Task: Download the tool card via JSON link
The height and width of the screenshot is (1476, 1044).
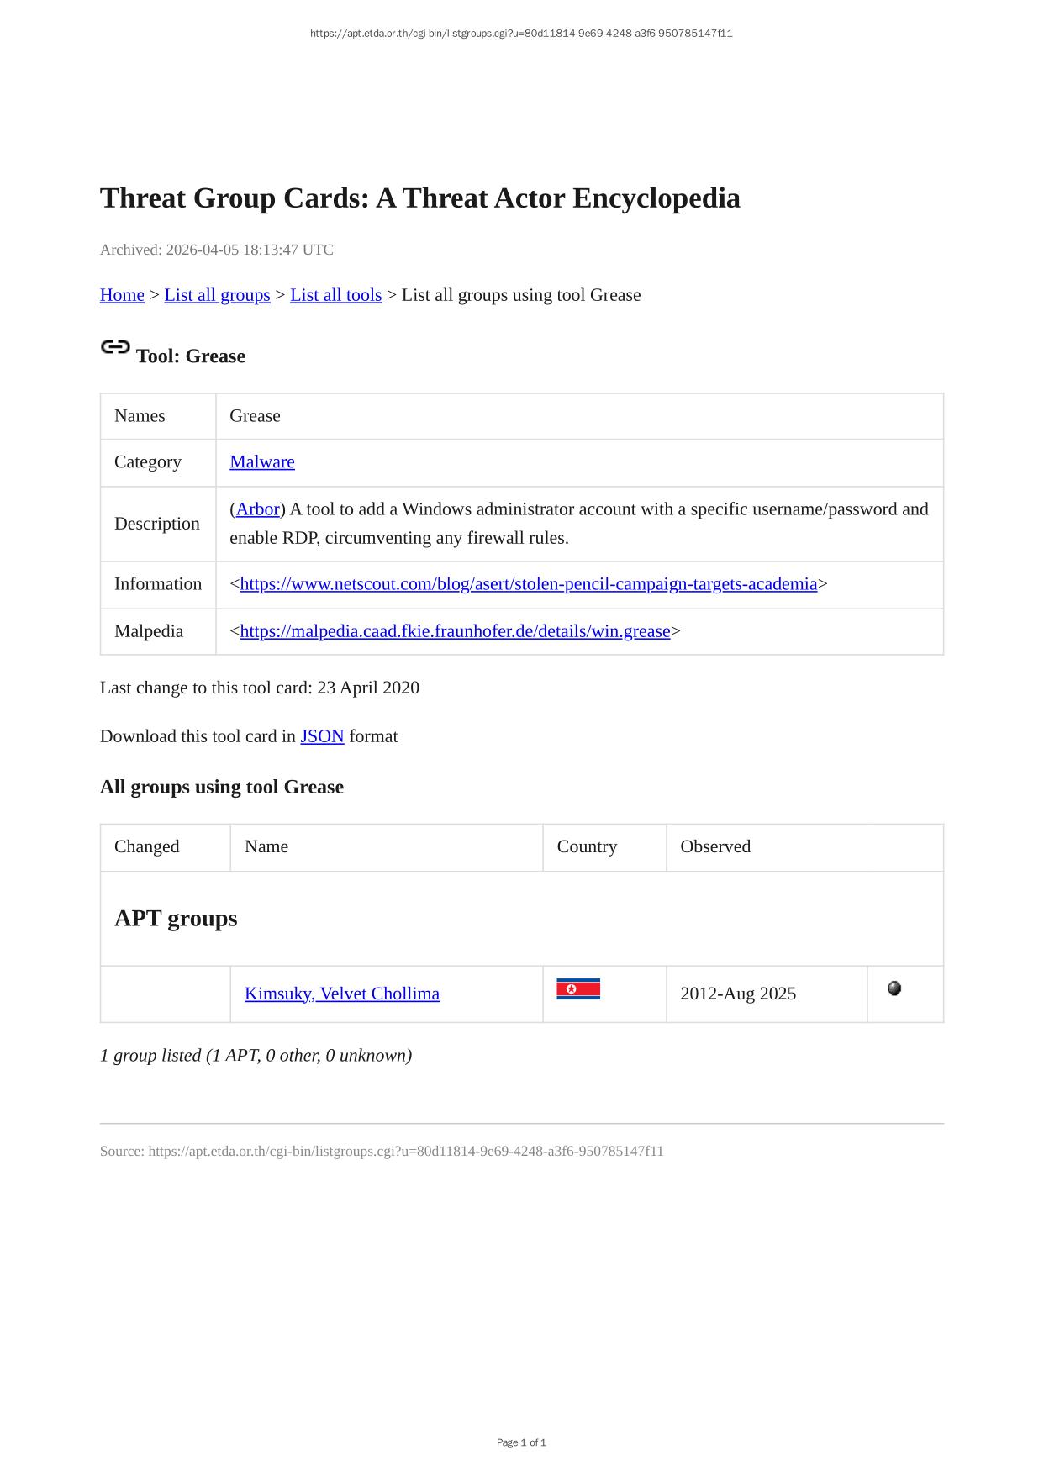Action: click(x=322, y=736)
